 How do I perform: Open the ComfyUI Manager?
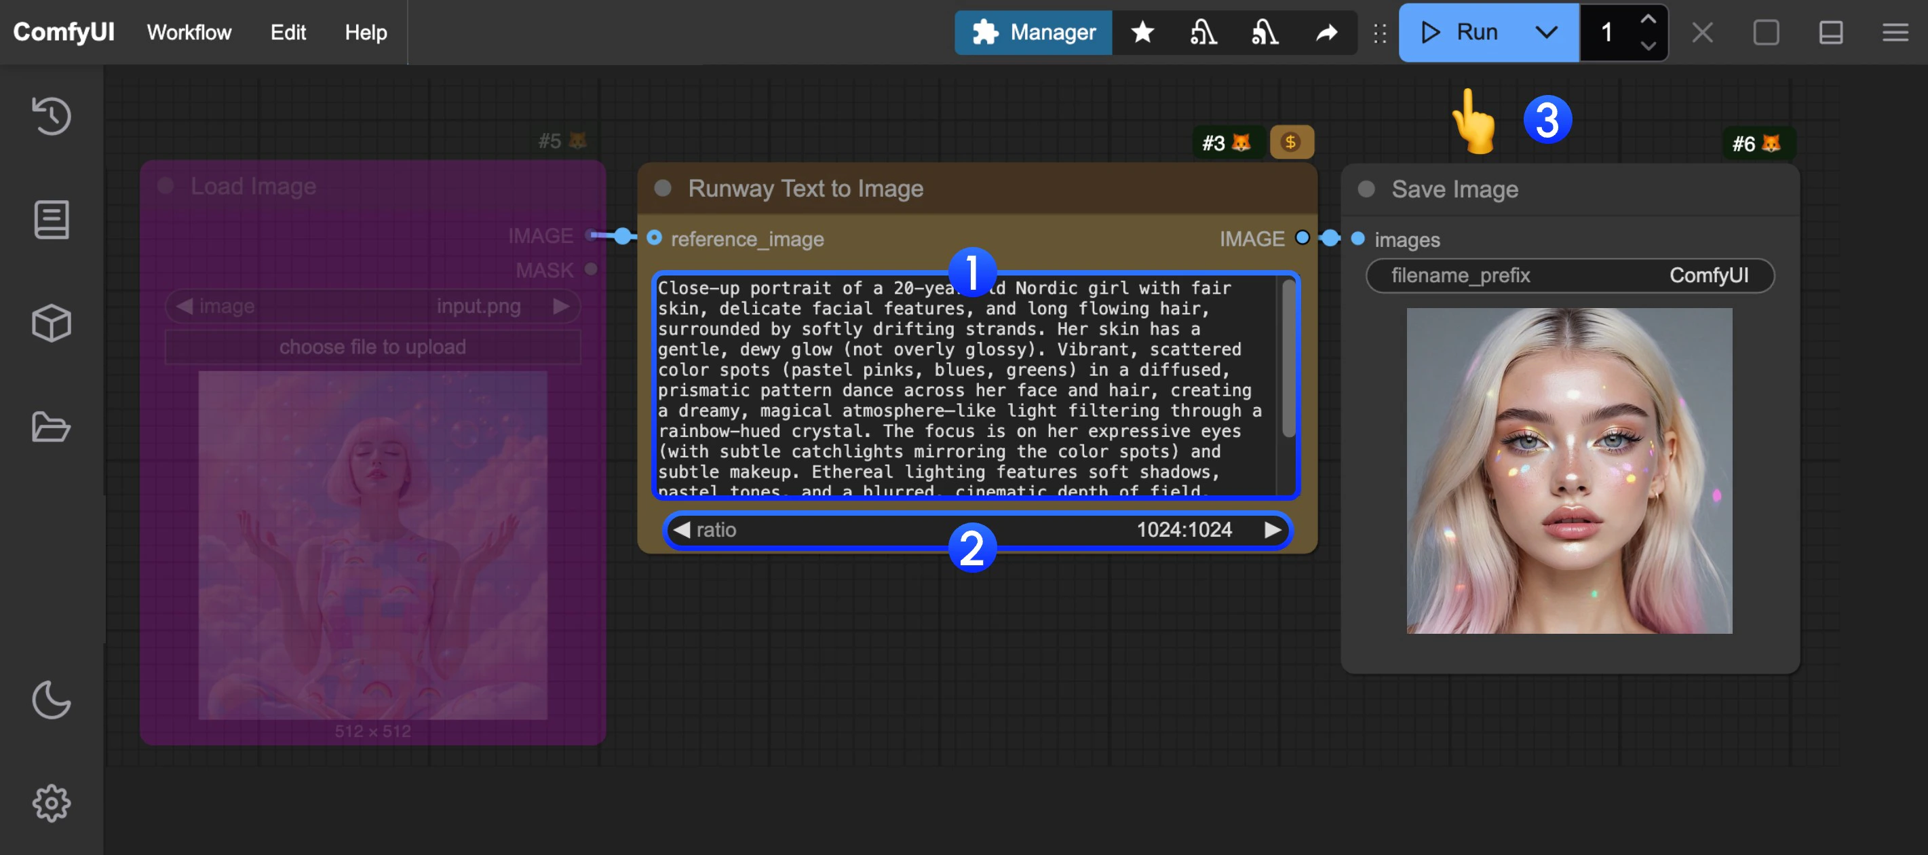[1033, 32]
